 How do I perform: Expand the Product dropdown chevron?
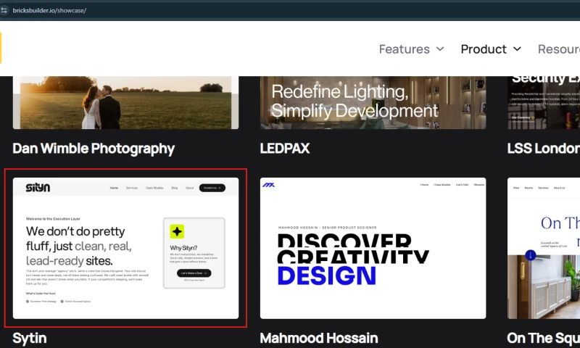tap(517, 49)
